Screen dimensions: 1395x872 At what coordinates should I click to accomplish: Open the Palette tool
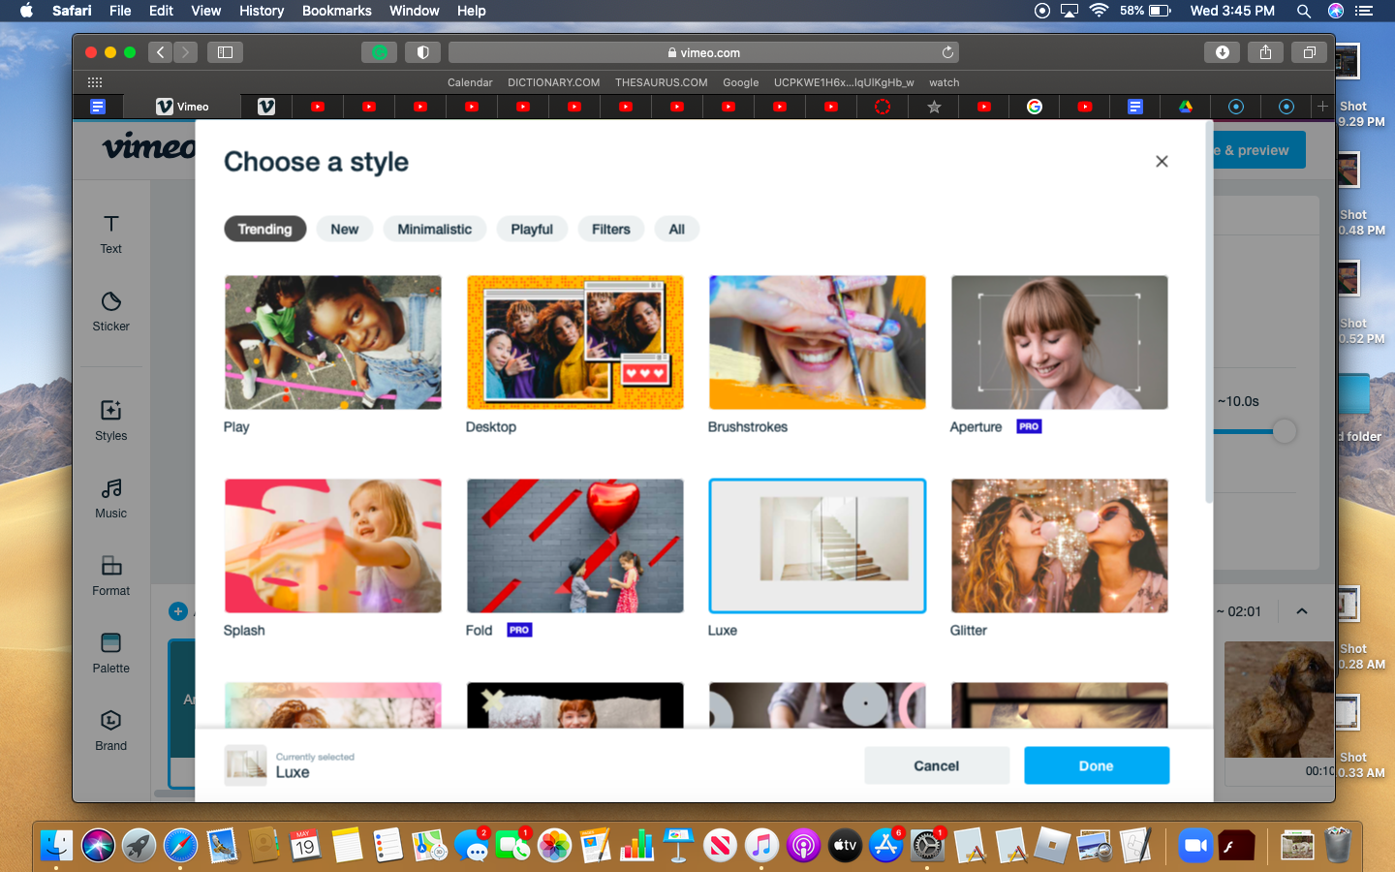(x=110, y=653)
